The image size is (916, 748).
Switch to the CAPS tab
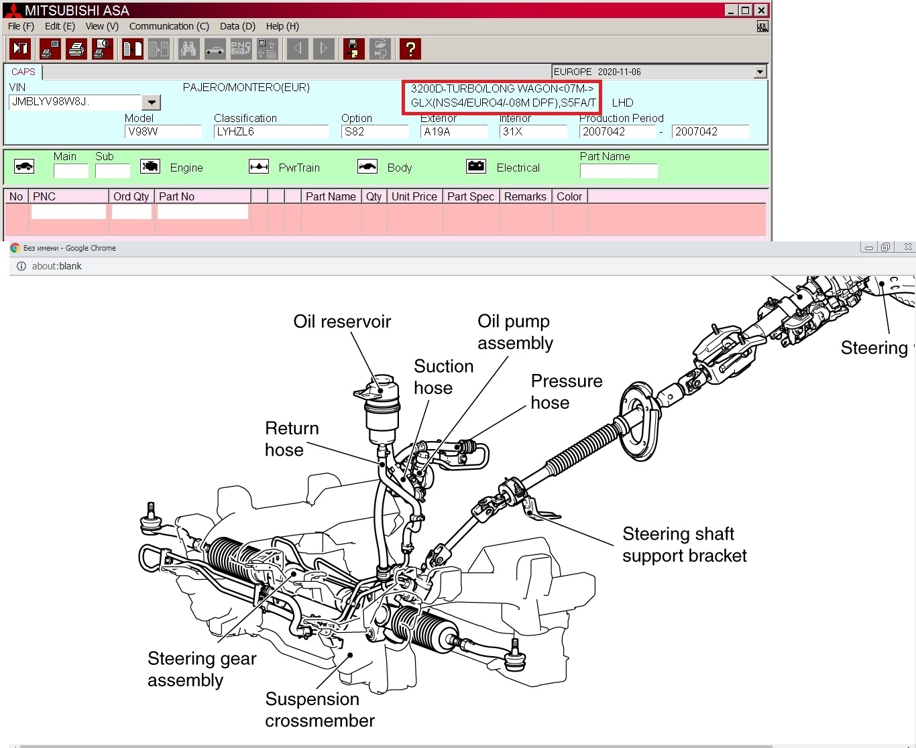pyautogui.click(x=23, y=72)
